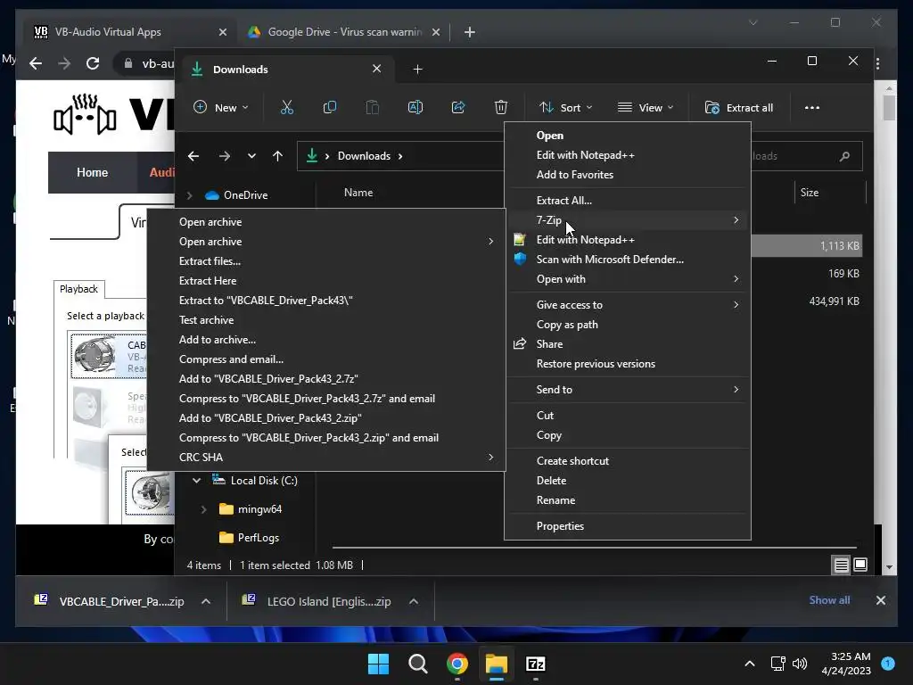Click the Paste icon in Explorer toolbar
913x685 pixels.
click(x=372, y=107)
